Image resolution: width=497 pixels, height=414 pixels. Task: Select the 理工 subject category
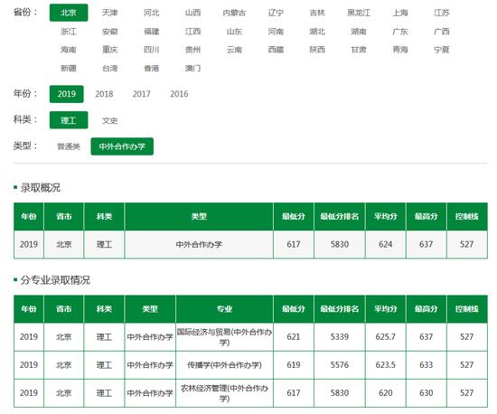click(x=69, y=120)
